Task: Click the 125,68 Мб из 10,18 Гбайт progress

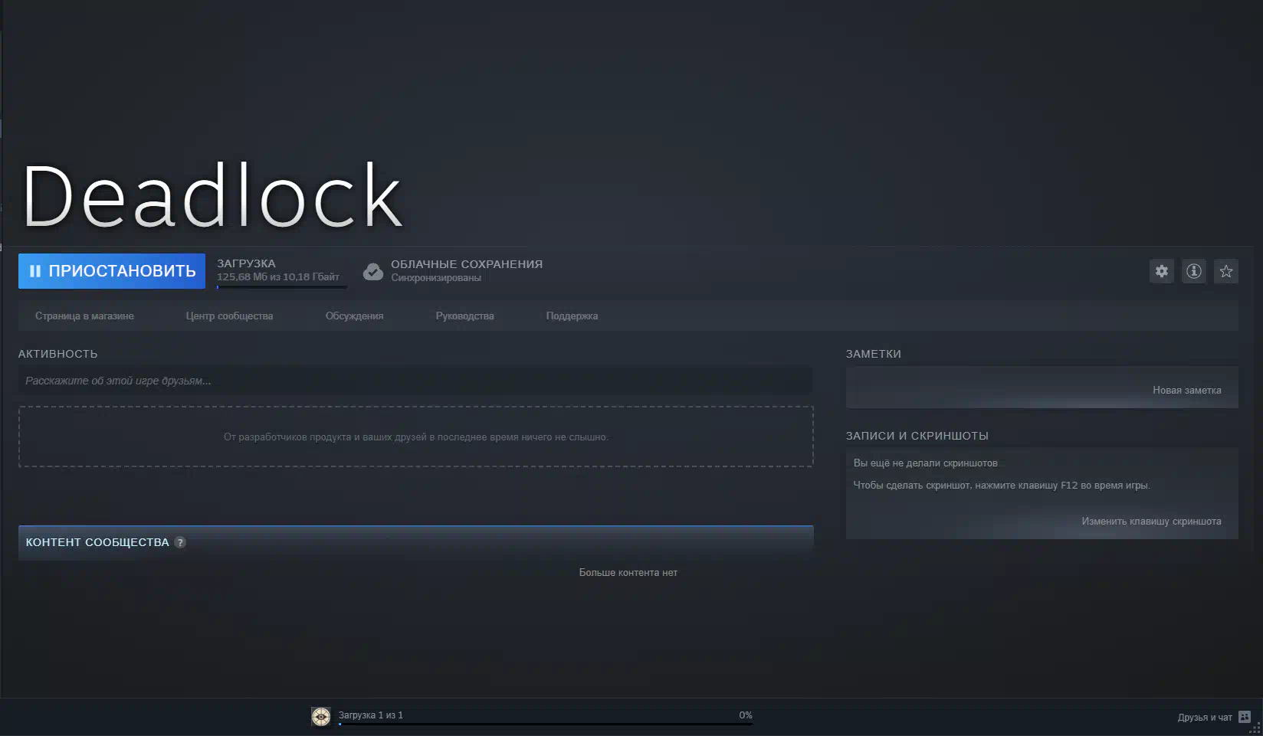Action: pos(277,277)
